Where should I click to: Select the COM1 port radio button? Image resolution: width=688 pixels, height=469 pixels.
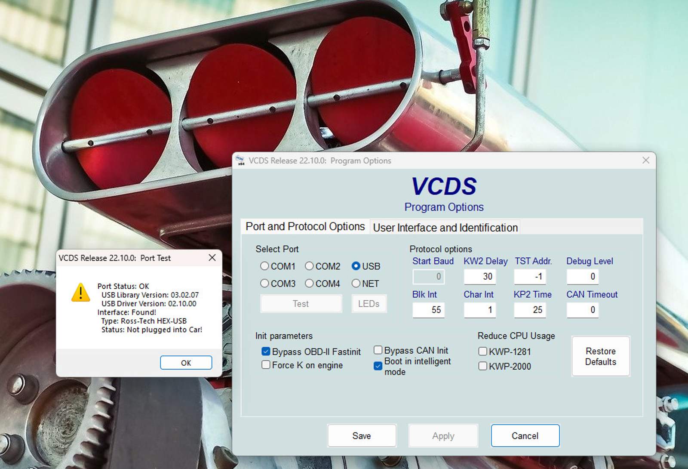(x=264, y=266)
